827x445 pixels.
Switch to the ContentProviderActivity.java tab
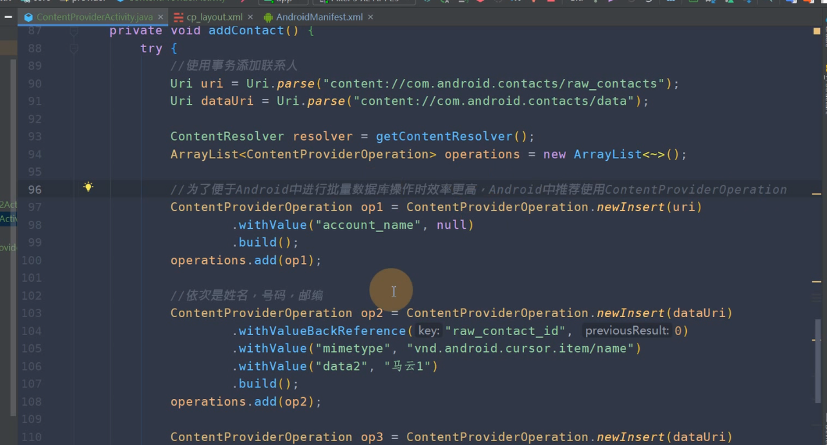pos(94,17)
